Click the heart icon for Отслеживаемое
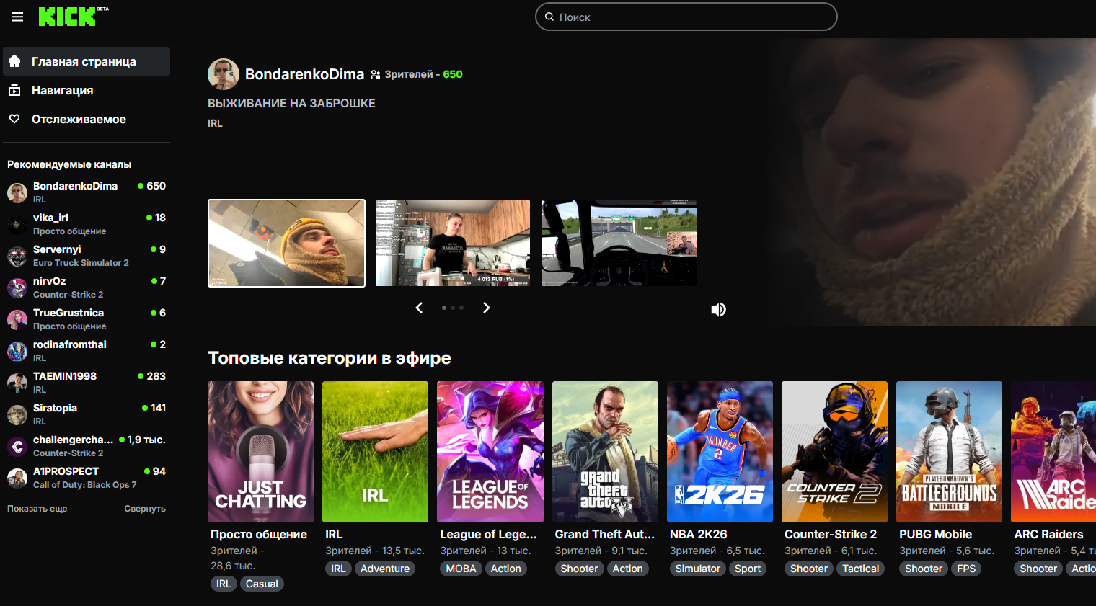 point(14,119)
